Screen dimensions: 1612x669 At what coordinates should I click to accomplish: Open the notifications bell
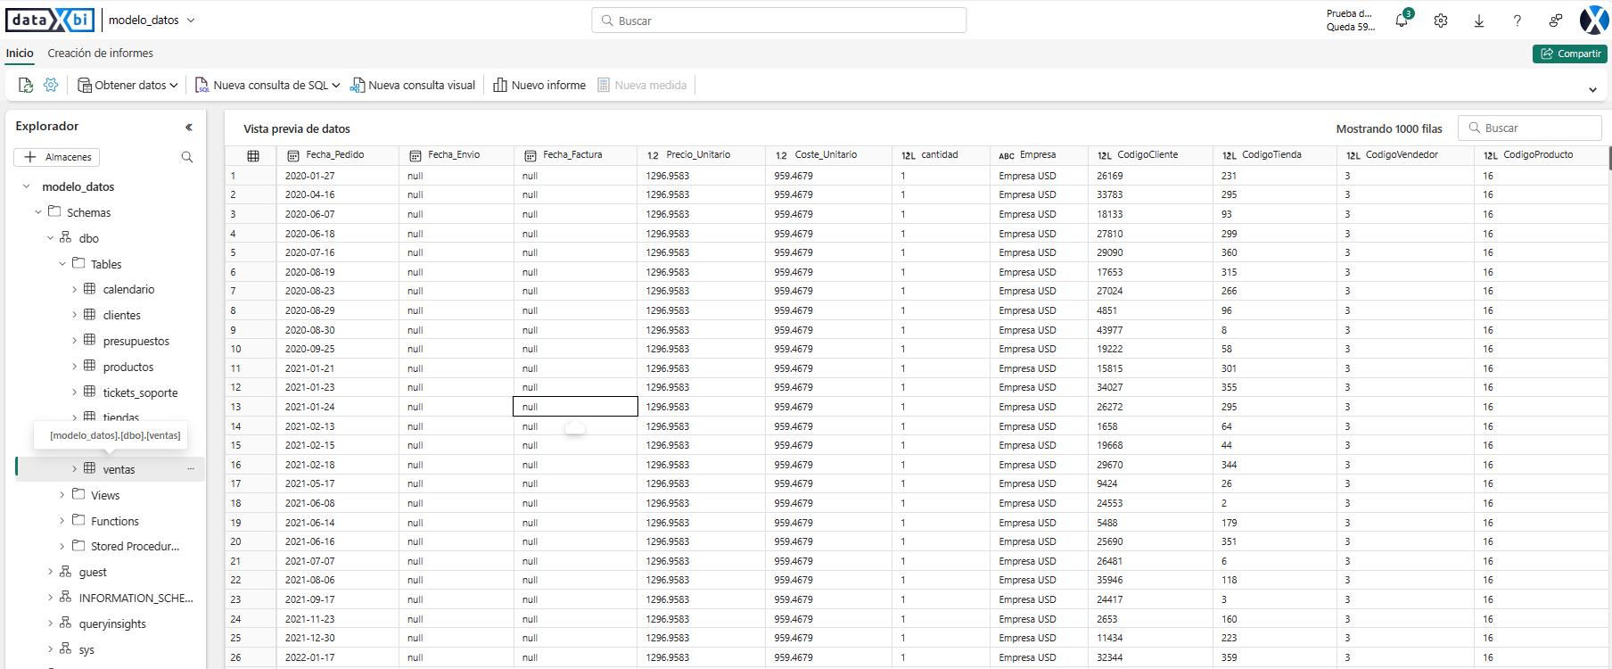pyautogui.click(x=1402, y=21)
